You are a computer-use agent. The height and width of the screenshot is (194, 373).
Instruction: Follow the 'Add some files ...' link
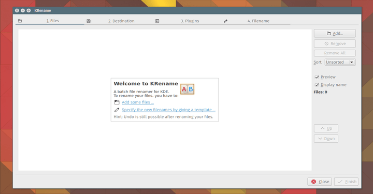tap(138, 102)
